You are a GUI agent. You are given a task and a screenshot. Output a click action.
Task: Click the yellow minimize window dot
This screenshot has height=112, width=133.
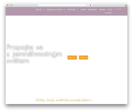[x=10, y=5]
